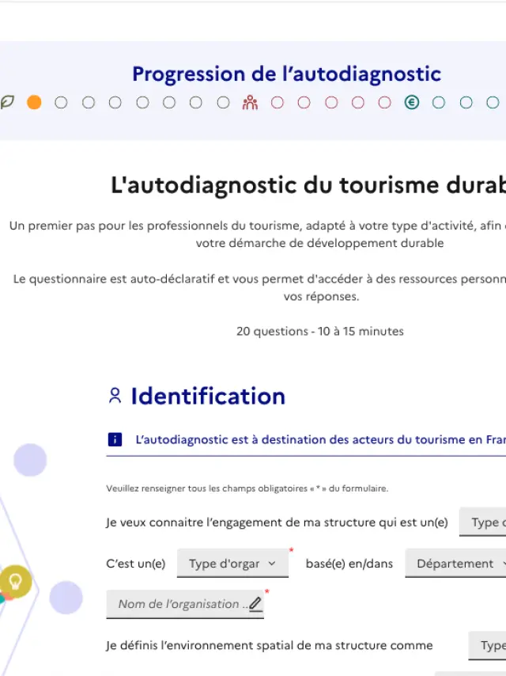Open the spatial environment type dropdown
Viewport: 506px width, 676px height.
[489, 645]
